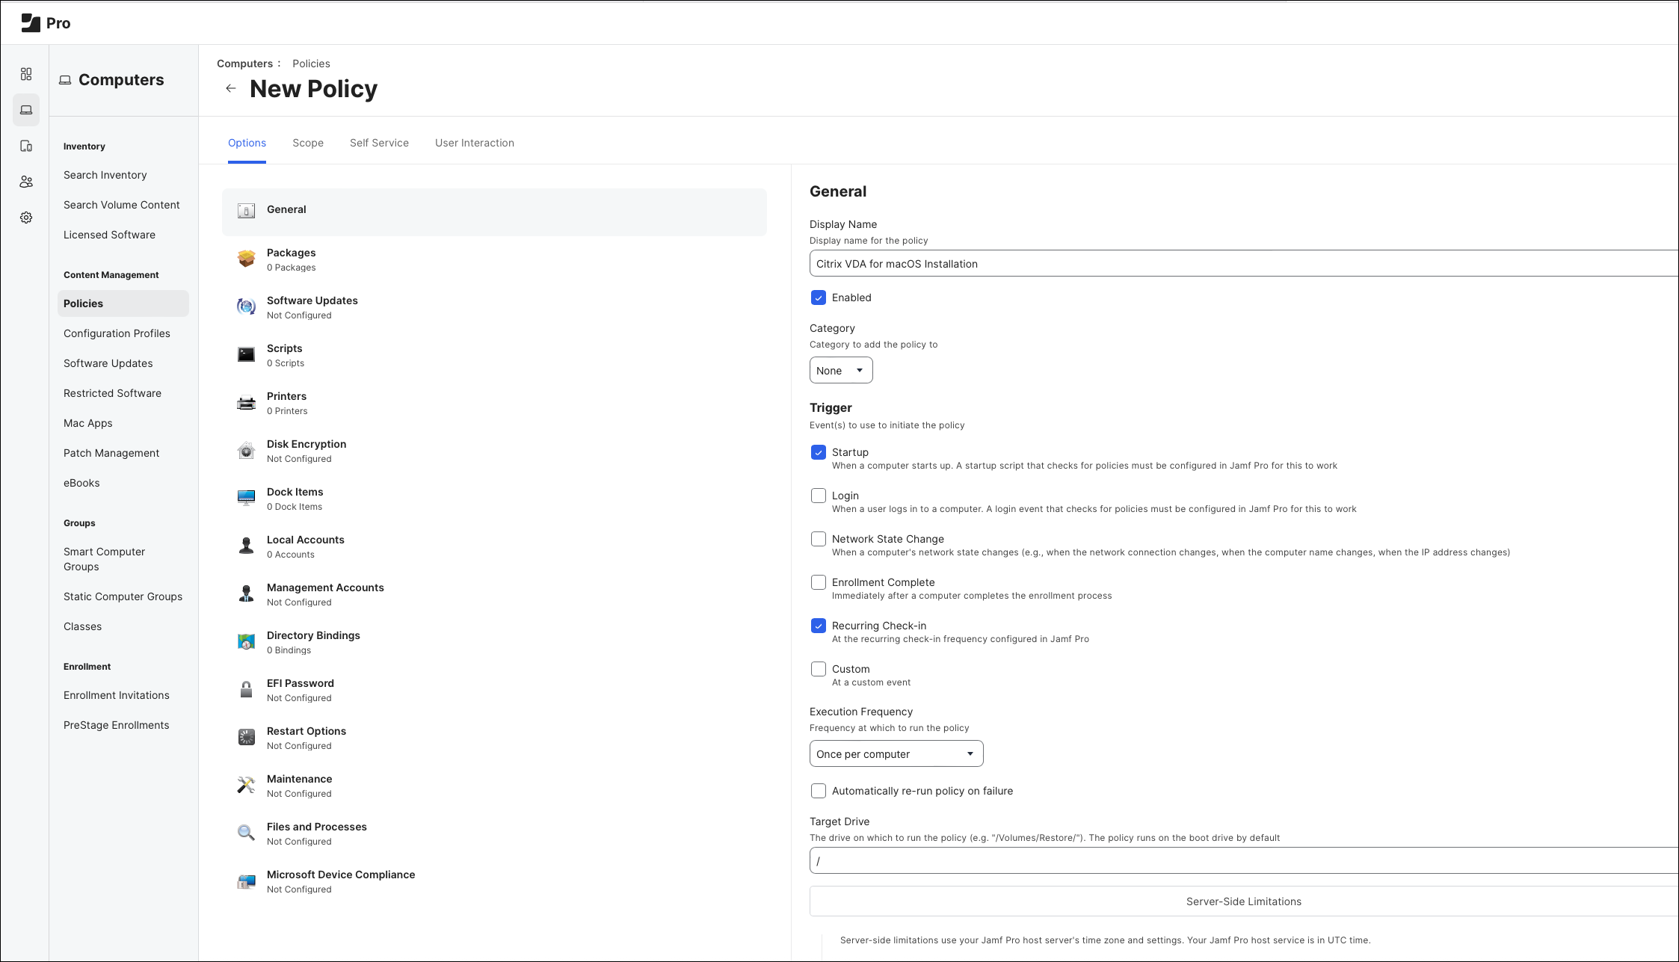The image size is (1679, 962).
Task: Check Automatically re-run policy on failure
Action: tap(819, 791)
